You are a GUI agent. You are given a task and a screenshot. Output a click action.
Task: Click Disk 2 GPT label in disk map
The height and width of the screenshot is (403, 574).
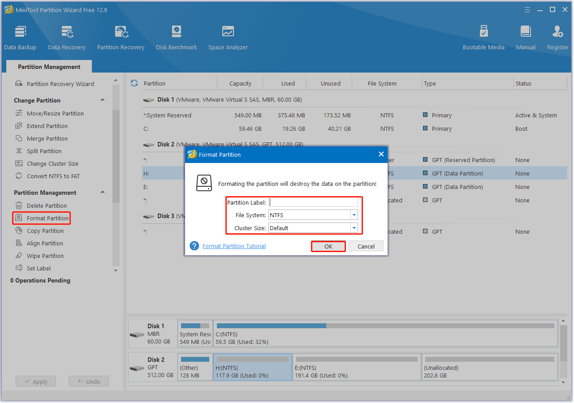152,367
